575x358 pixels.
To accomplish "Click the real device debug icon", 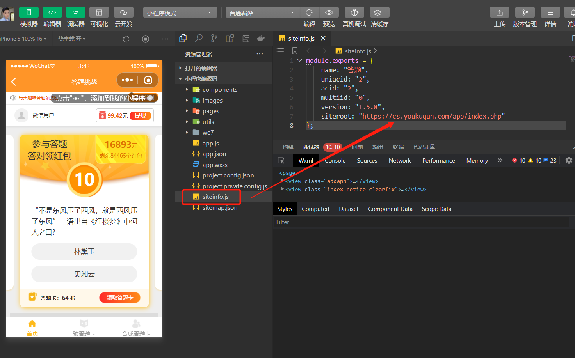I will [x=354, y=12].
